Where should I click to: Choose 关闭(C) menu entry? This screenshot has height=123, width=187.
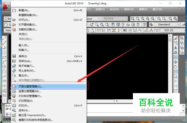(x=49, y=34)
